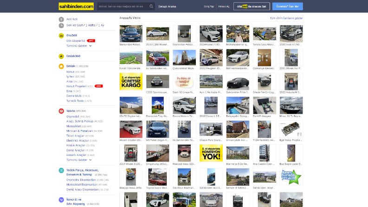The height and width of the screenshot is (207, 368).
Task: Click Ücretsiz İlan Ver button
Action: point(288,6)
